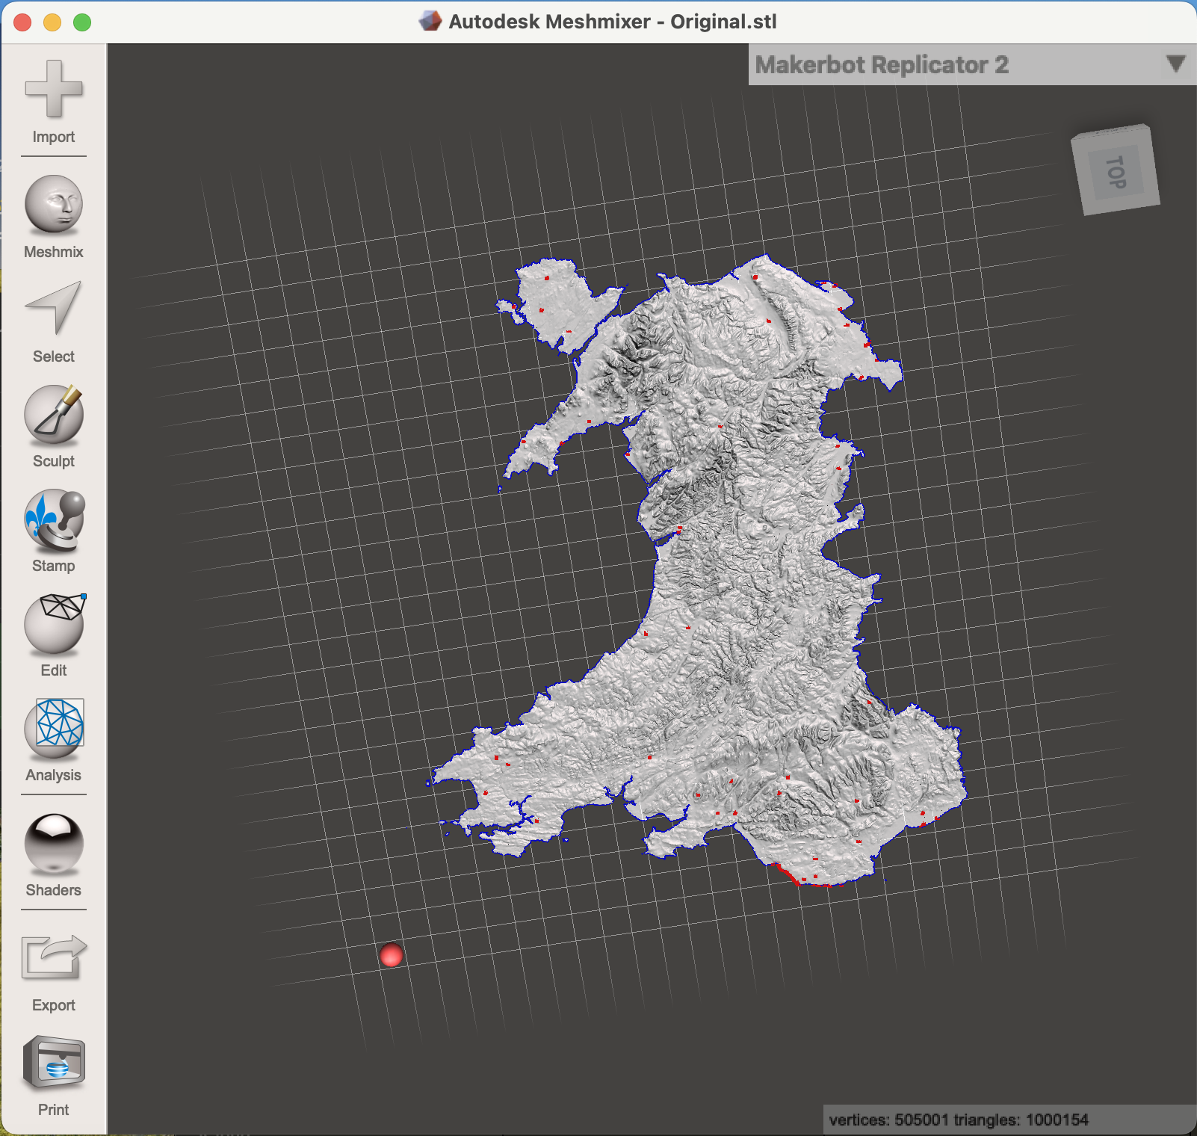Click the red sphere marker in viewport
This screenshot has height=1136, width=1197.
coord(391,955)
